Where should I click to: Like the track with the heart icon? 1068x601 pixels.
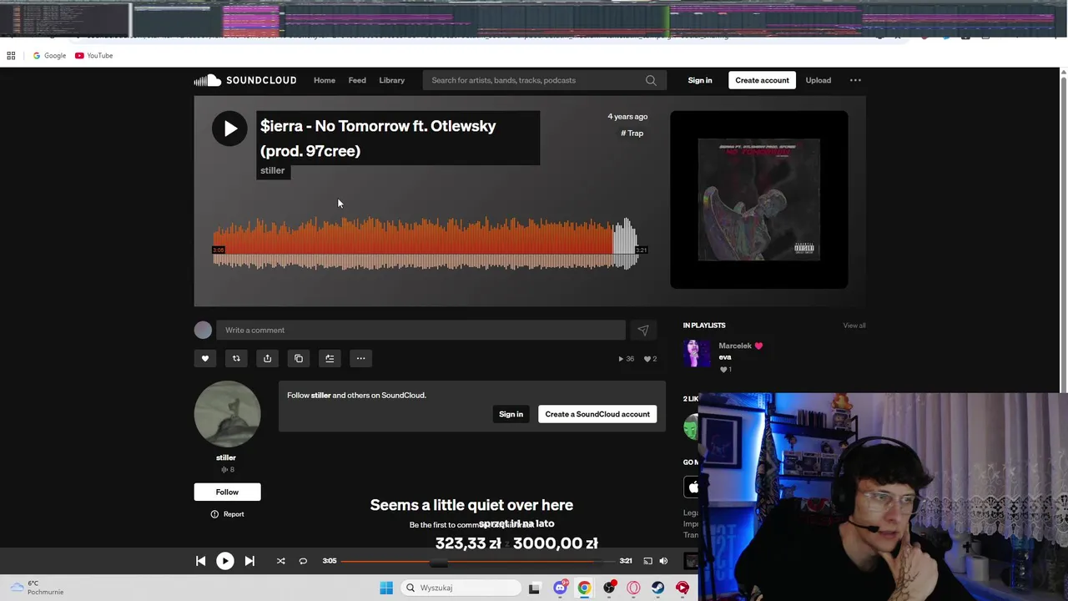tap(205, 358)
